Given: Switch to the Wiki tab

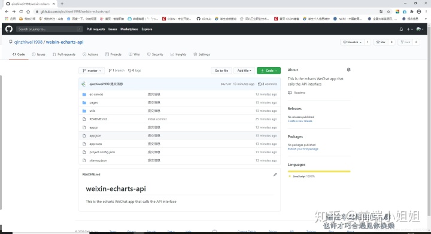Looking at the screenshot, I should pyautogui.click(x=134, y=54).
